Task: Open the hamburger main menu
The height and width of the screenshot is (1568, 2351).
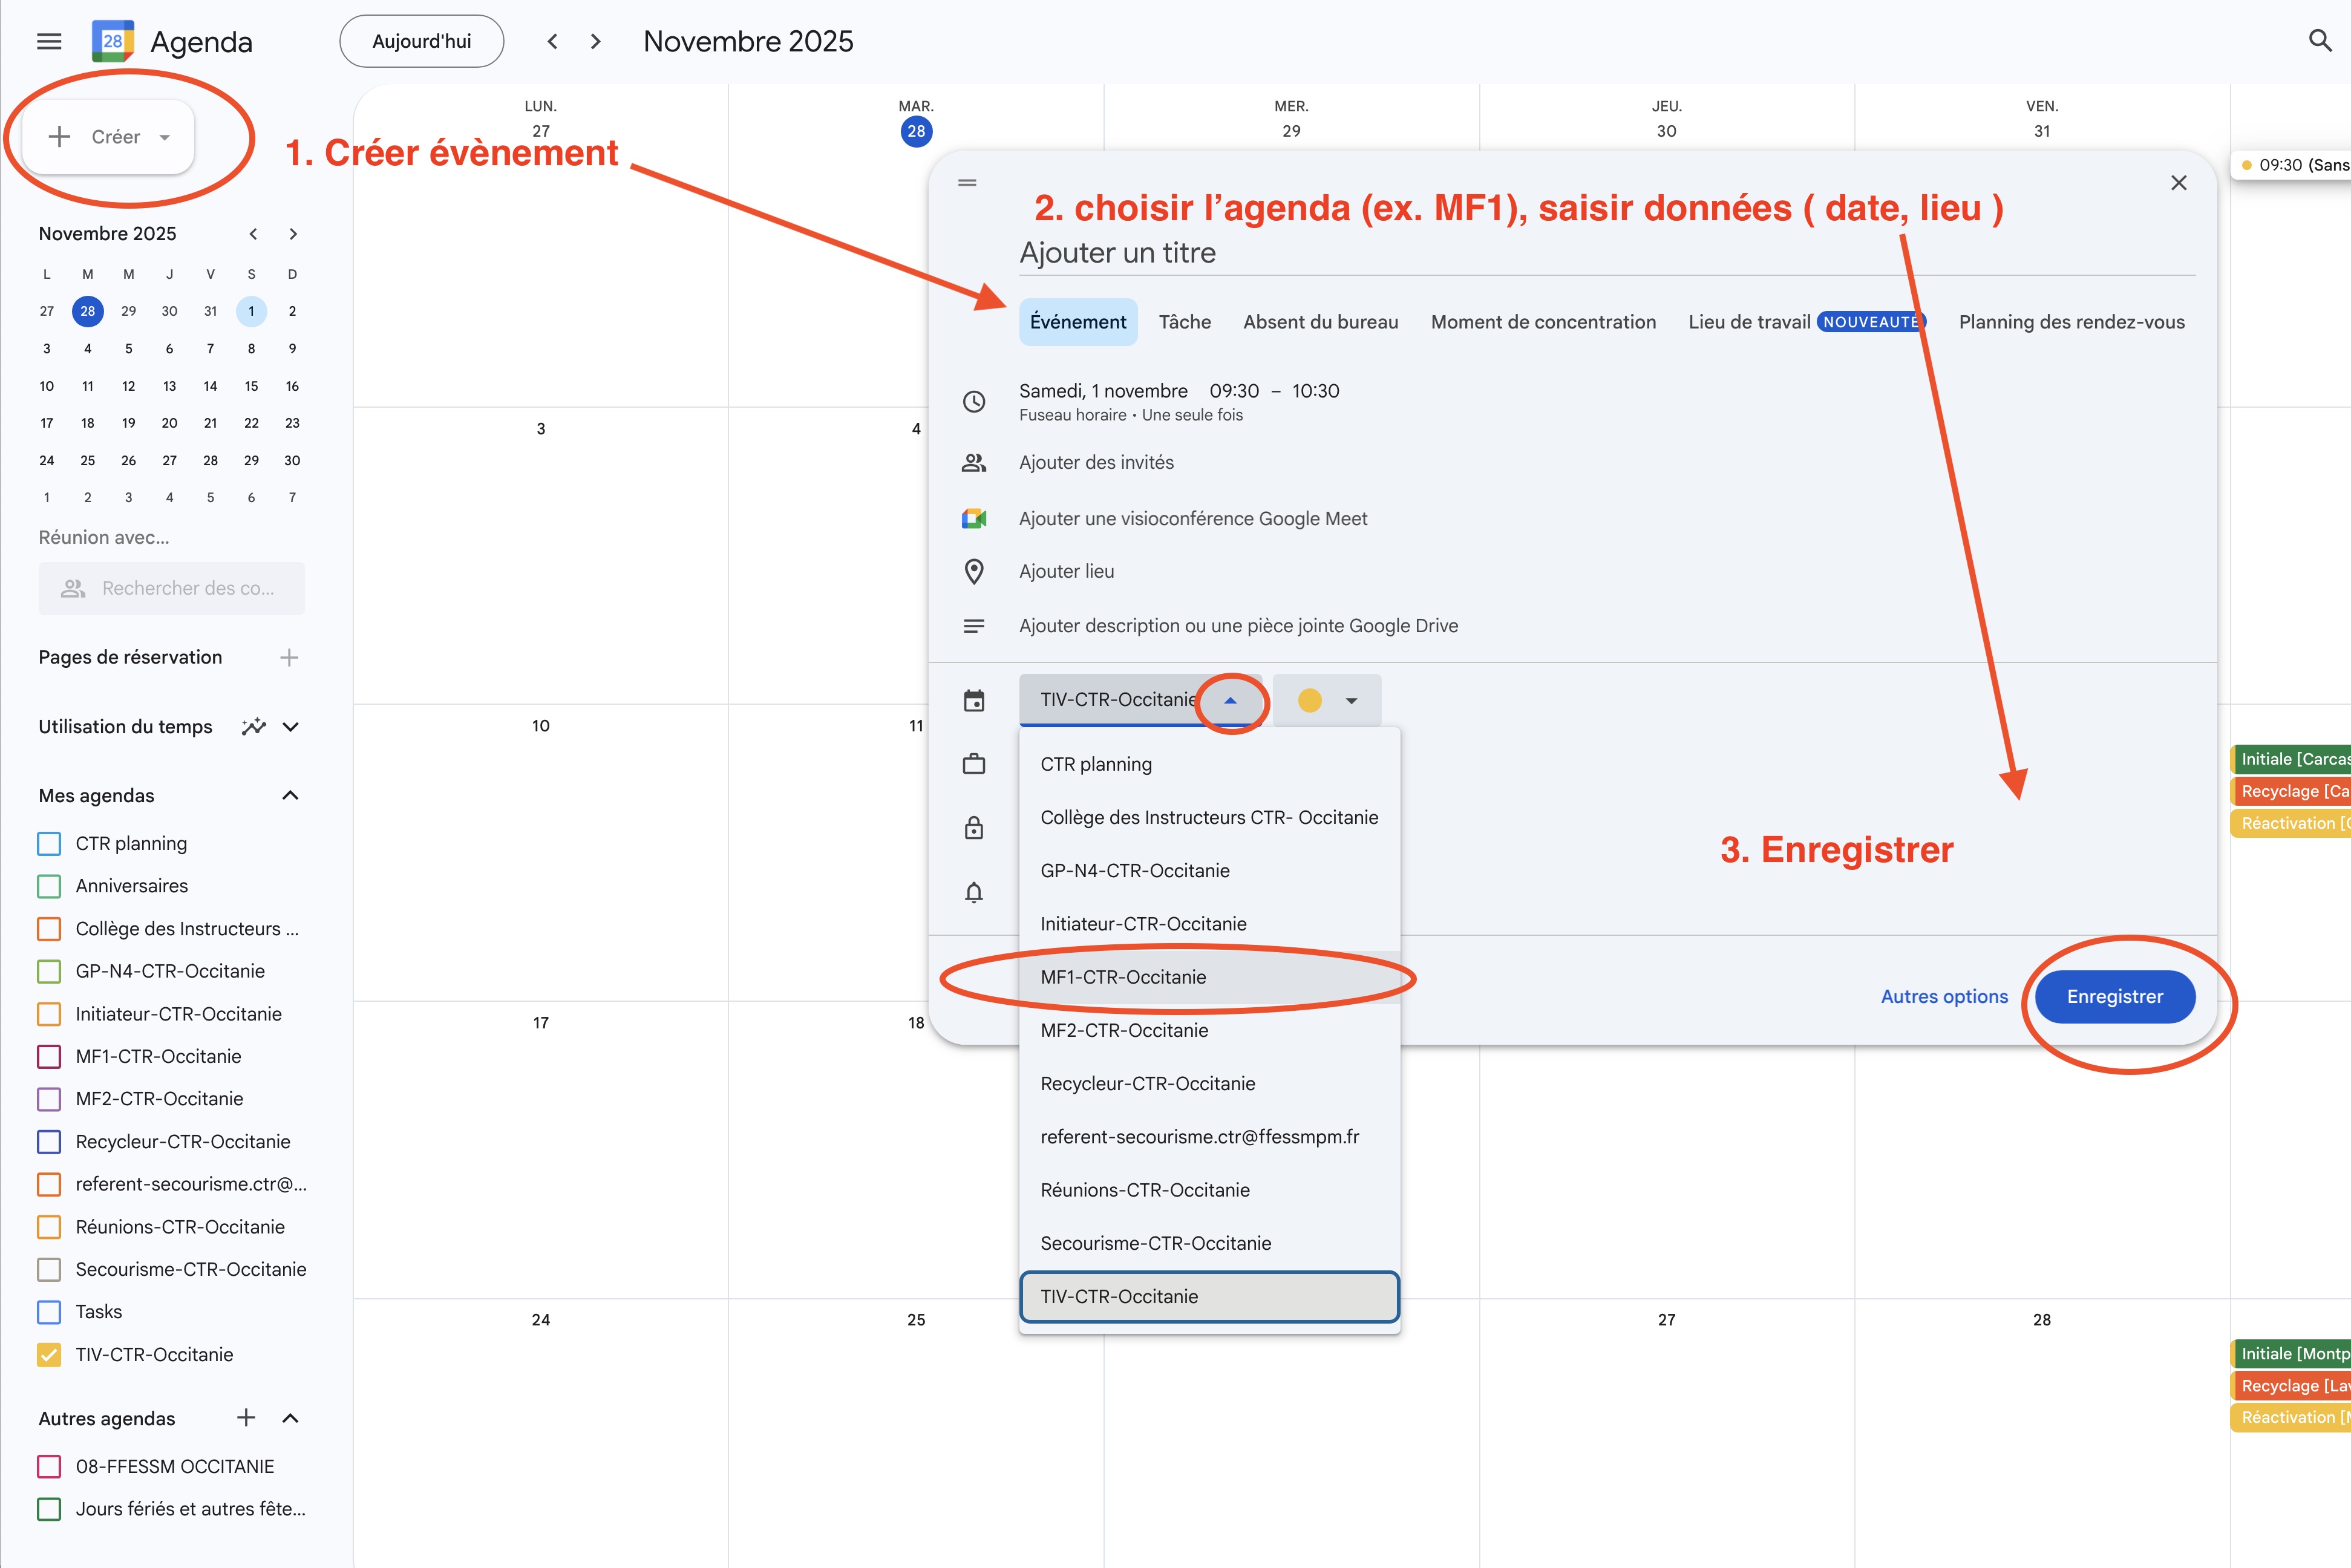Action: click(49, 41)
